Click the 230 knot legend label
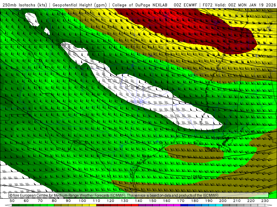 [265, 201]
